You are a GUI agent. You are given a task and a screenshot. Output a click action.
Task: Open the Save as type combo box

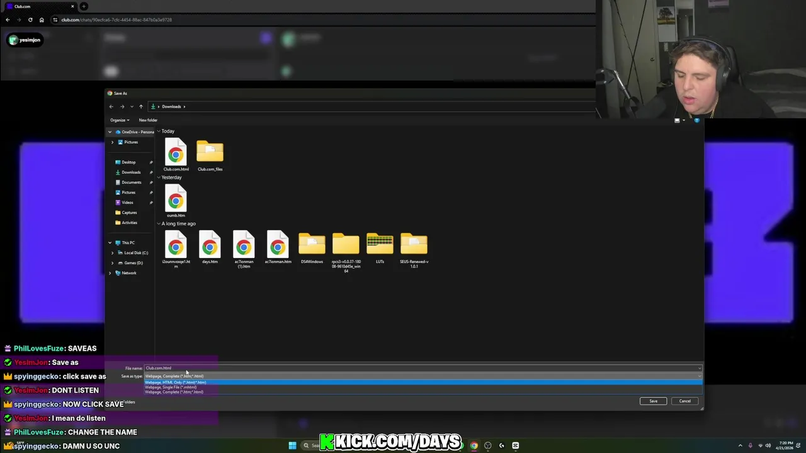pyautogui.click(x=423, y=376)
